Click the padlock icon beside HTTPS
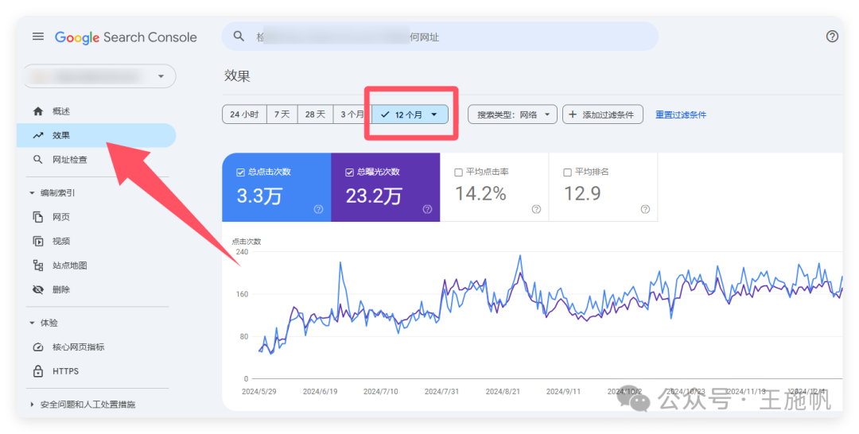The width and height of the screenshot is (859, 434). pyautogui.click(x=38, y=371)
